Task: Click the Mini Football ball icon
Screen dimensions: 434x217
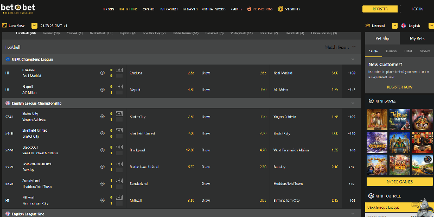Action: (x=371, y=196)
